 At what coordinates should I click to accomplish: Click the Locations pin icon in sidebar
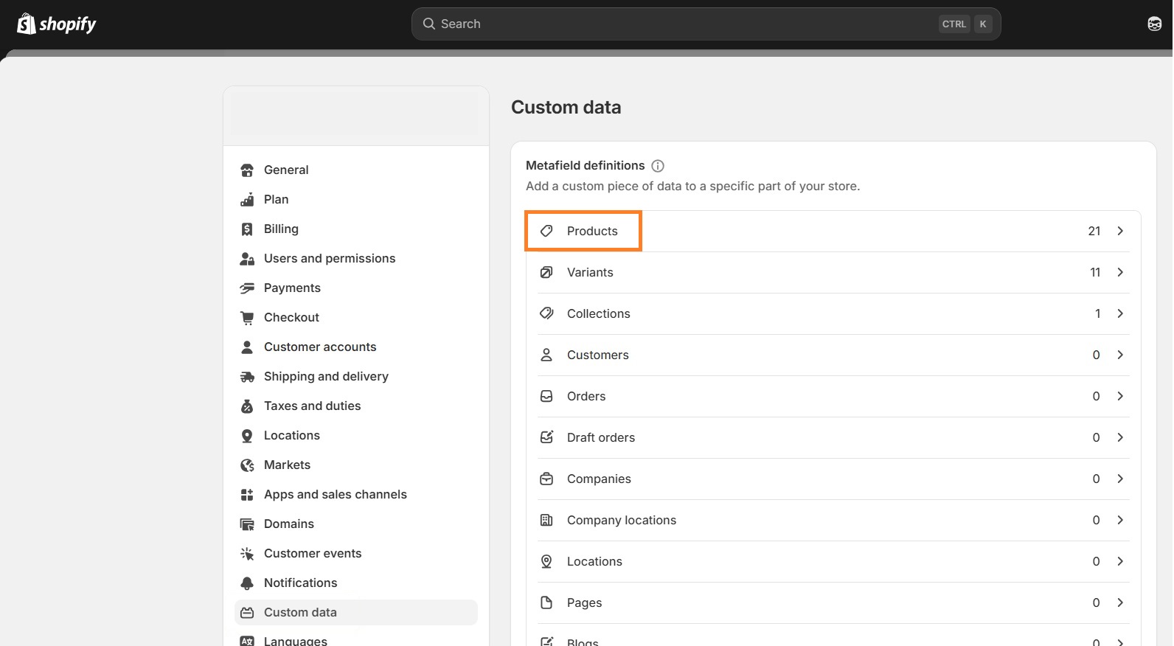pyautogui.click(x=247, y=436)
